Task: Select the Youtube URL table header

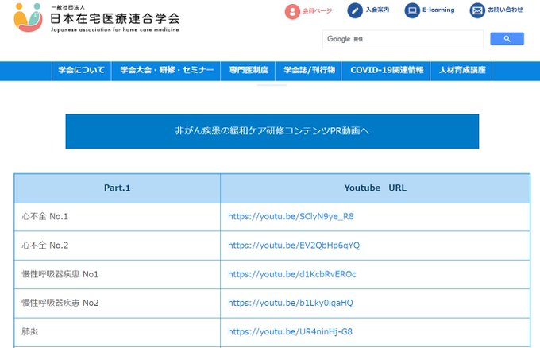Action: pos(375,188)
